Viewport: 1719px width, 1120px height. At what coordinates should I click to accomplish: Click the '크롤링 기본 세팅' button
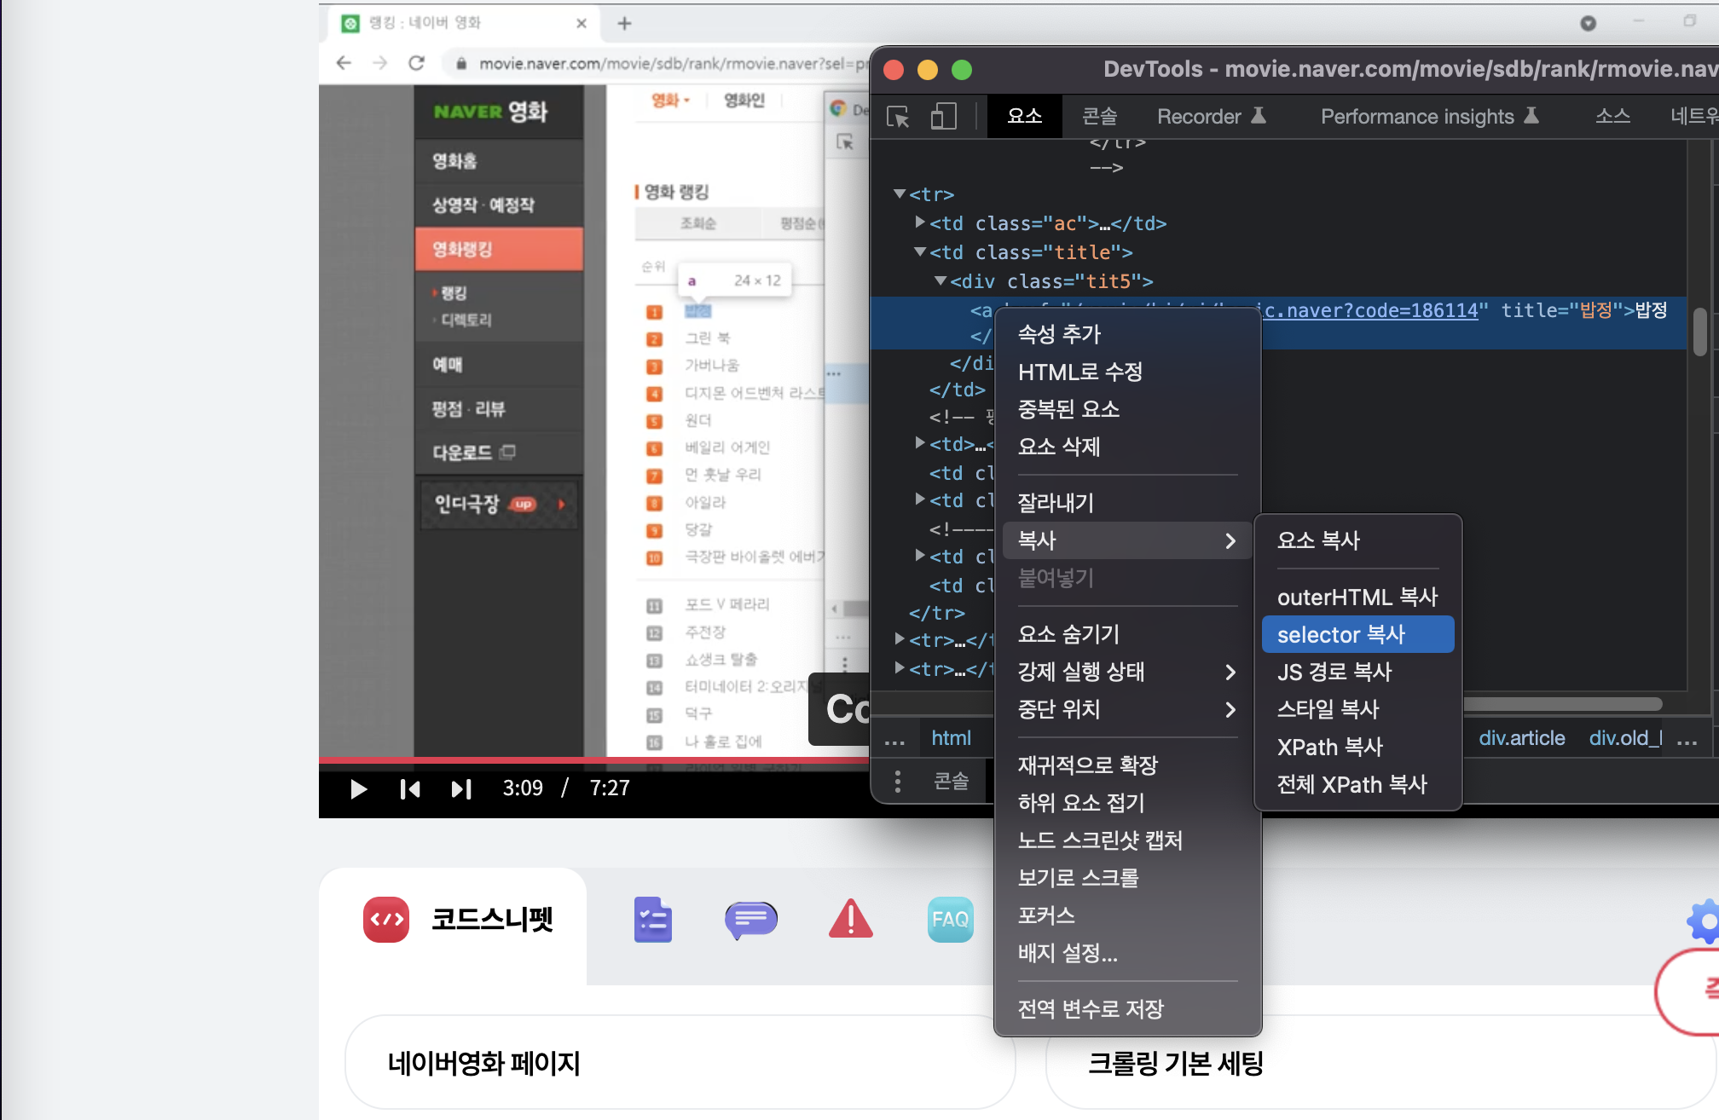(1380, 1063)
